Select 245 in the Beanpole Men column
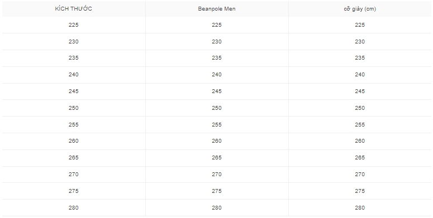This screenshot has height=218, width=433. pos(217,91)
